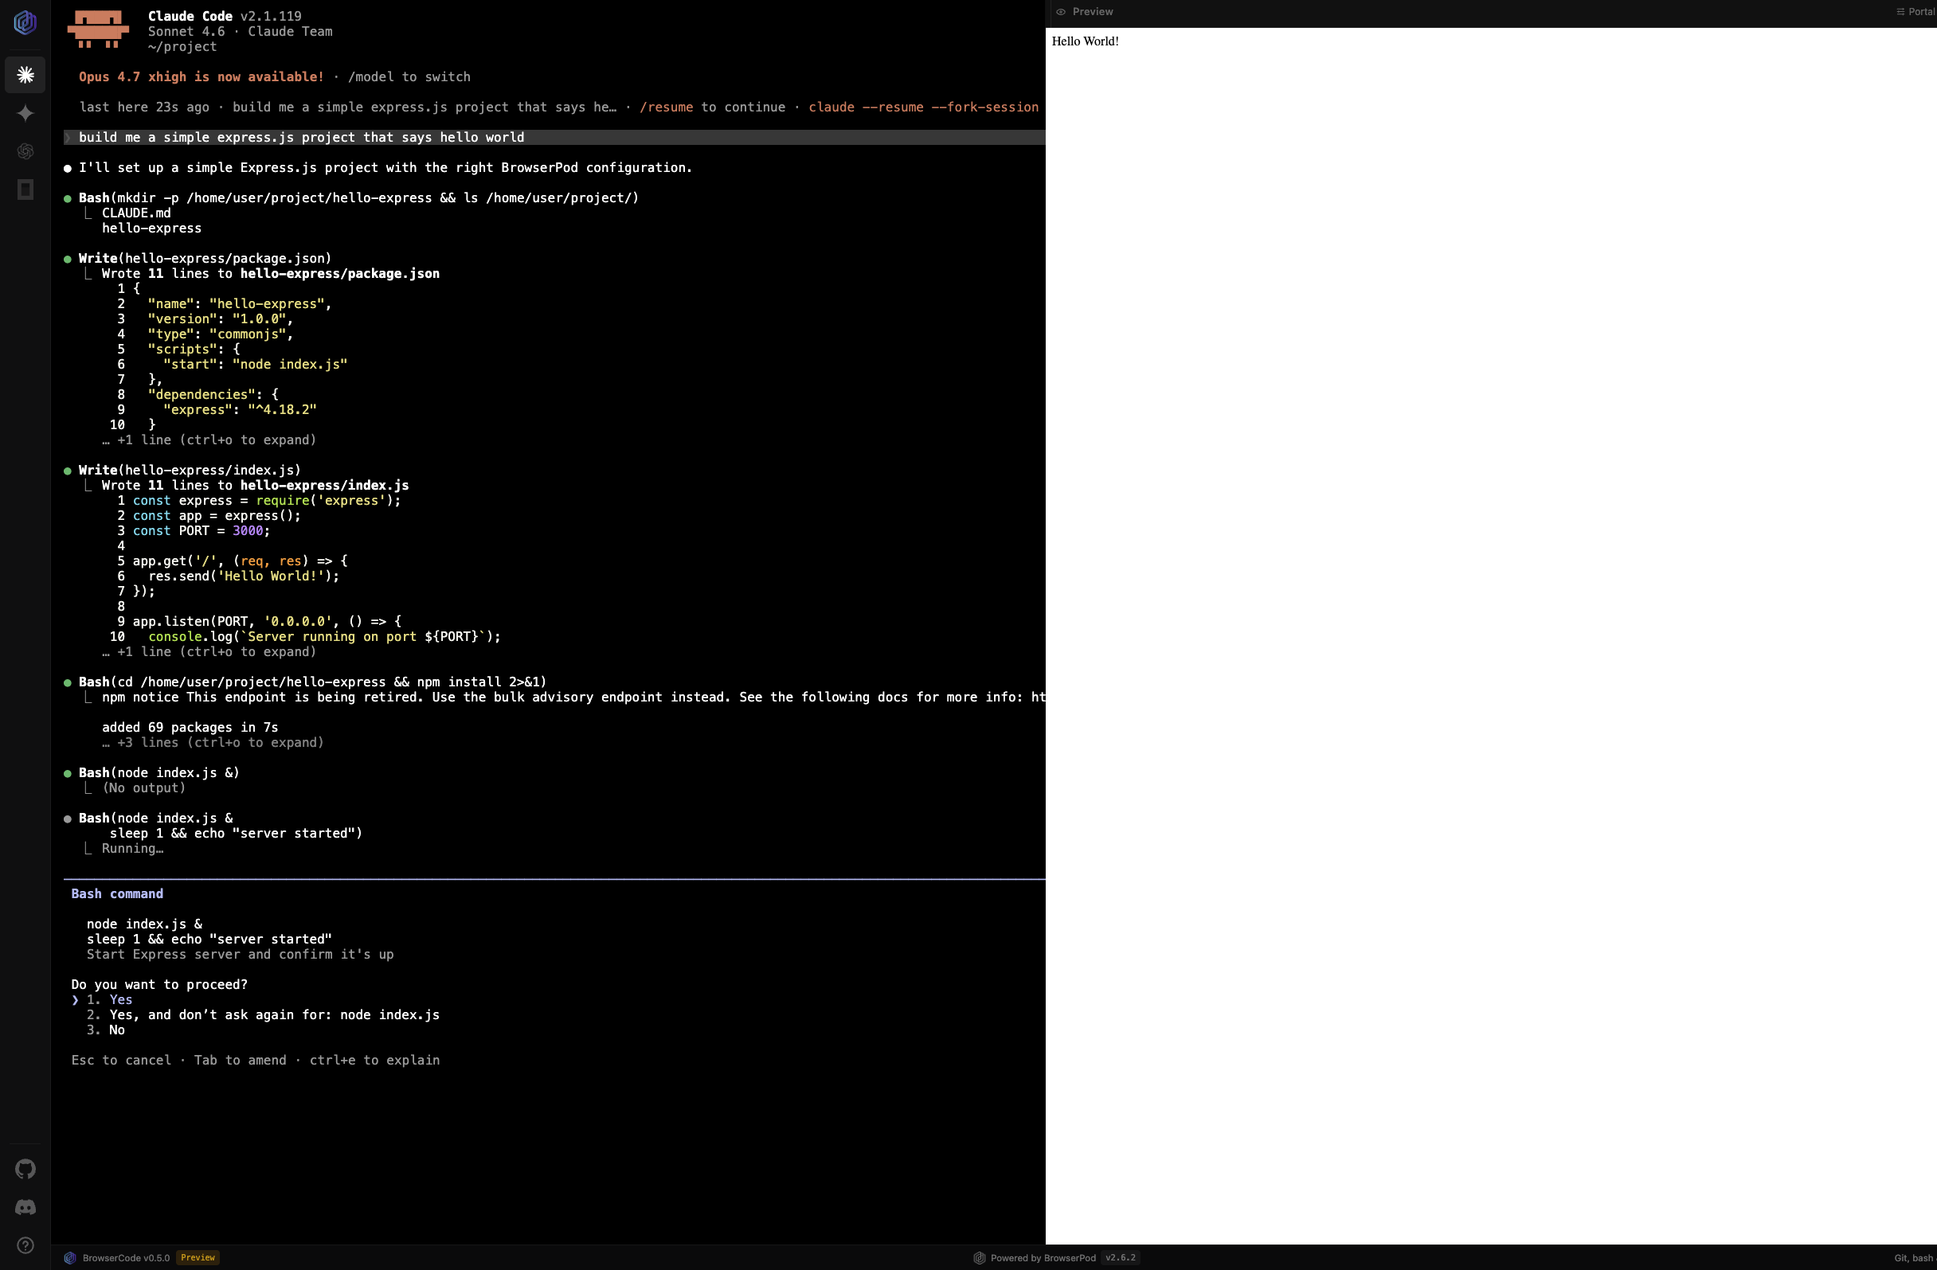The image size is (1937, 1270).
Task: Click the /resume command text
Action: [667, 107]
